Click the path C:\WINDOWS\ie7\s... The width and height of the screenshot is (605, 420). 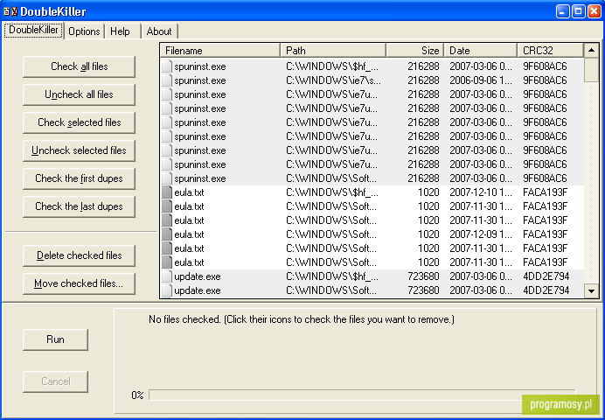(333, 80)
